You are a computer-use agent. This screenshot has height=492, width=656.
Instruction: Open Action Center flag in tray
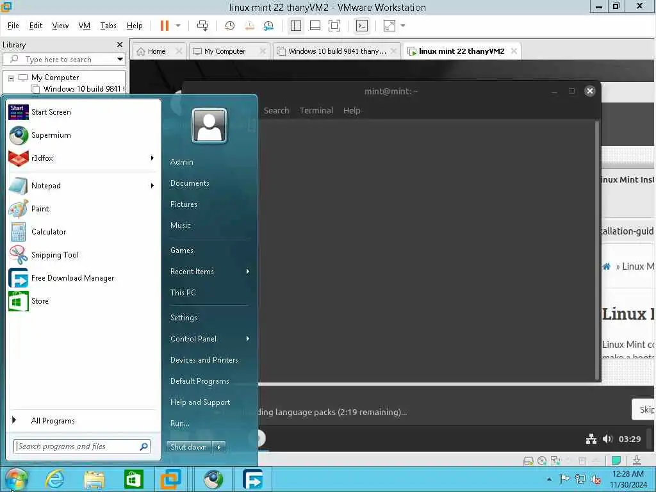[x=564, y=479]
